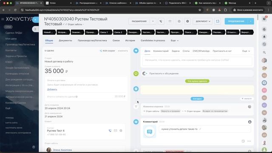This screenshot has width=272, height=153.
Task: Call contact Рустем Тест 4 via phone icon
Action: coord(110,130)
